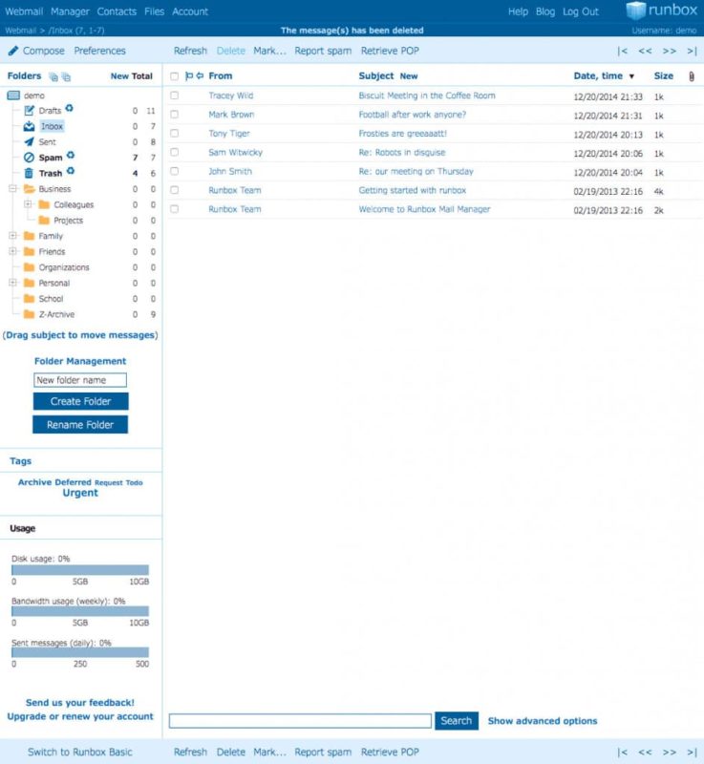
Task: Click the demo account icon
Action: coord(13,95)
